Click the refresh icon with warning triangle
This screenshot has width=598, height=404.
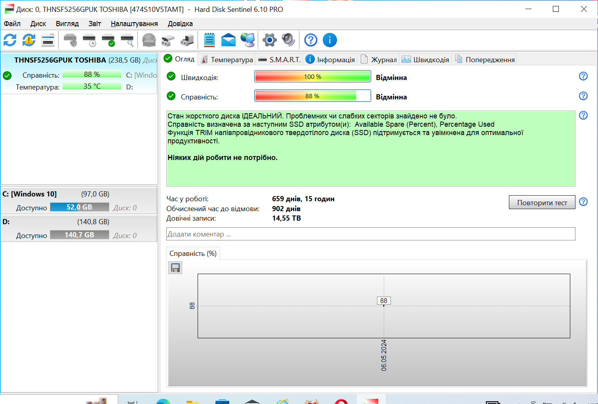click(x=29, y=40)
